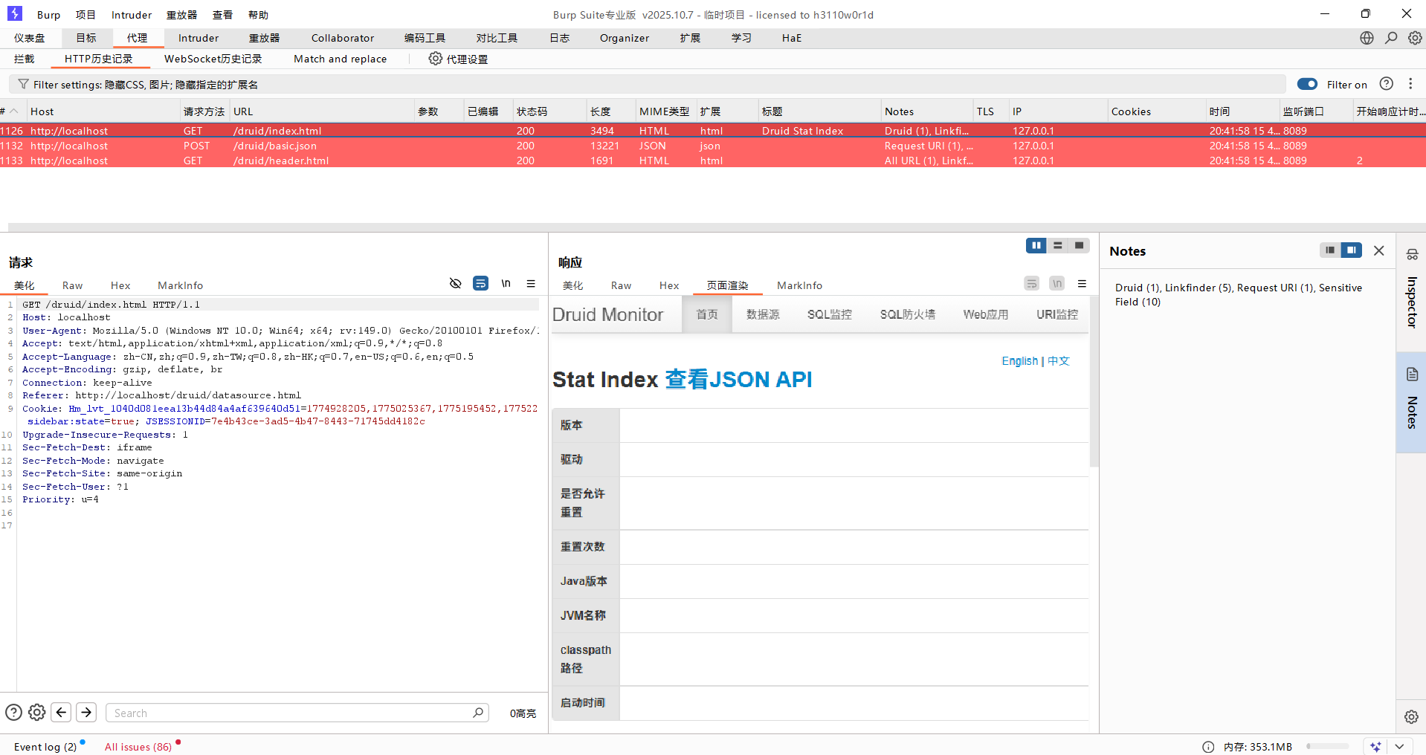
Task: Open response editor hamburger menu
Action: click(1082, 283)
